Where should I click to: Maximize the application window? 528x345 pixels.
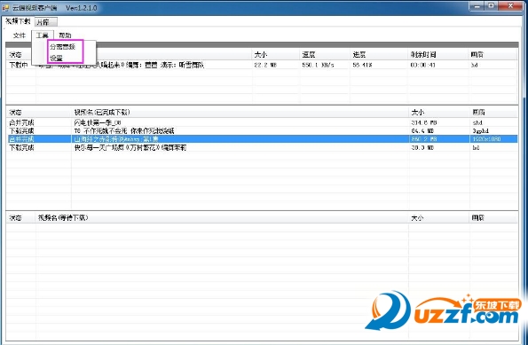pos(492,6)
